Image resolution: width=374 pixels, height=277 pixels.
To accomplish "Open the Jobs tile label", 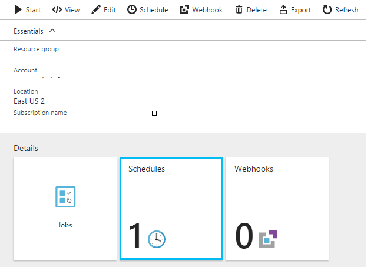I will pos(65,225).
